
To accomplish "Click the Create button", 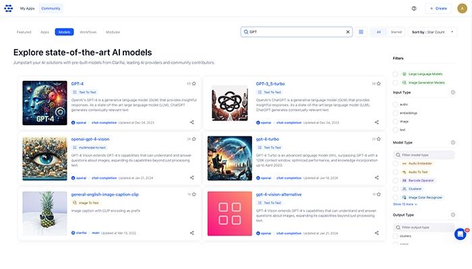I will [x=438, y=8].
